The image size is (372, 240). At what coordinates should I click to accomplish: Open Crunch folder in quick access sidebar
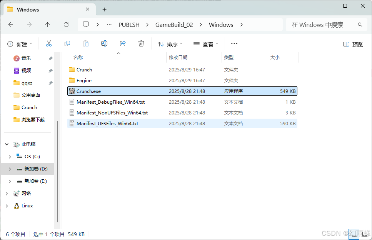(x=29, y=107)
